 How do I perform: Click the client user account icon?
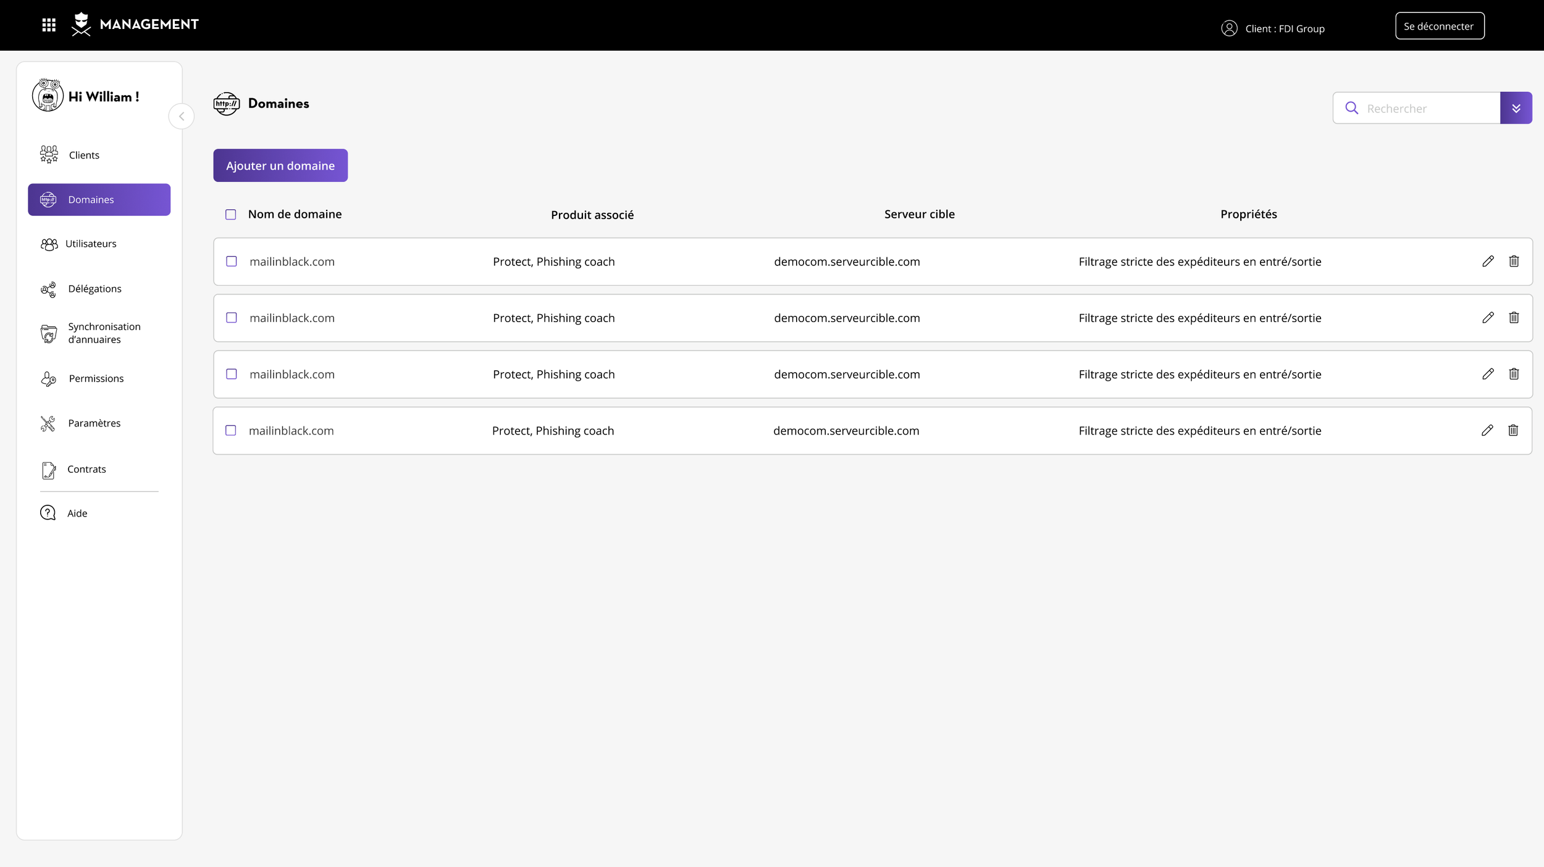click(1229, 28)
